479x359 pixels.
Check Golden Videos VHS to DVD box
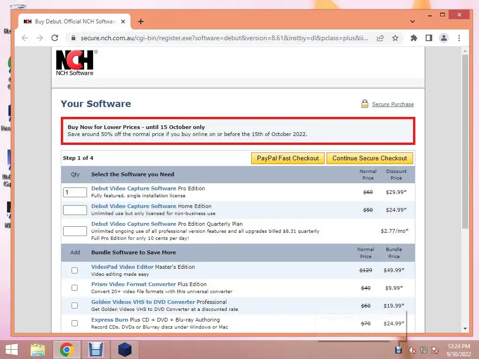pyautogui.click(x=74, y=305)
